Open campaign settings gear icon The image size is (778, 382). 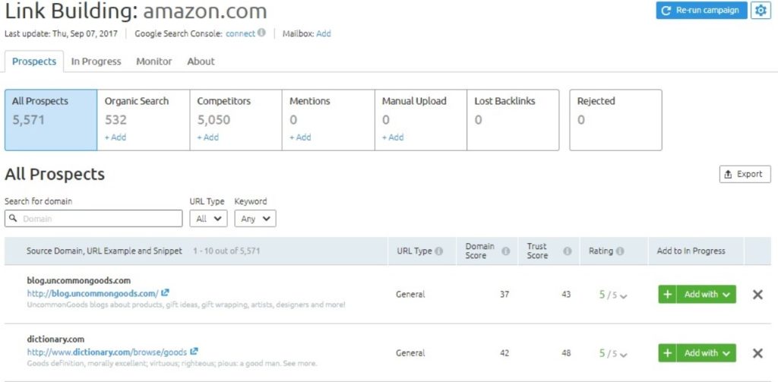(x=761, y=11)
